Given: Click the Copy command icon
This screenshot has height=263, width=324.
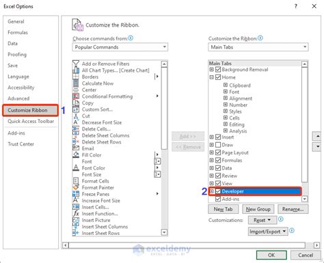Looking at the screenshot, I should [x=76, y=102].
